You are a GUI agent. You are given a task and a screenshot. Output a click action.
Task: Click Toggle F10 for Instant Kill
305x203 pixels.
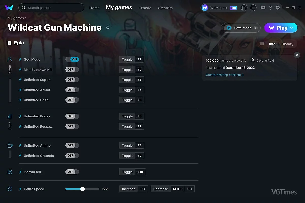tap(133, 172)
